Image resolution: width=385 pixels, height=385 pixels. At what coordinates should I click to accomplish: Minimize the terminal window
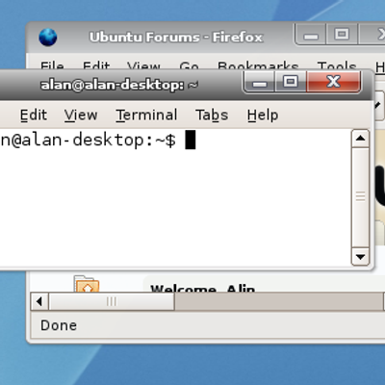click(x=259, y=83)
